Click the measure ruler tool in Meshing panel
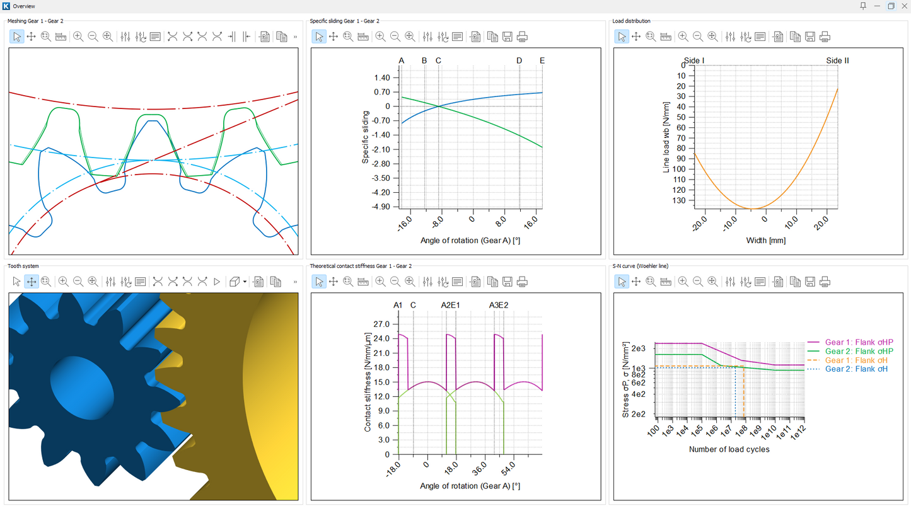 (61, 37)
